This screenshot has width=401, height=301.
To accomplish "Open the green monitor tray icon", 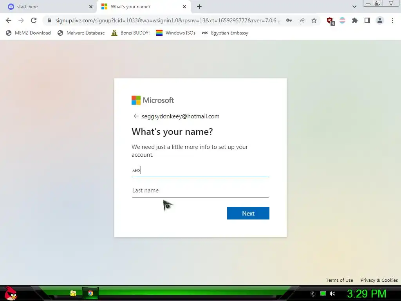I will [x=323, y=294].
